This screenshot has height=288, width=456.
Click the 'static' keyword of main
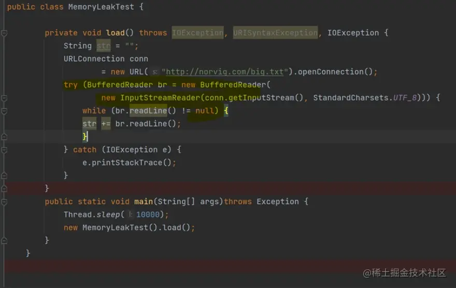point(92,201)
